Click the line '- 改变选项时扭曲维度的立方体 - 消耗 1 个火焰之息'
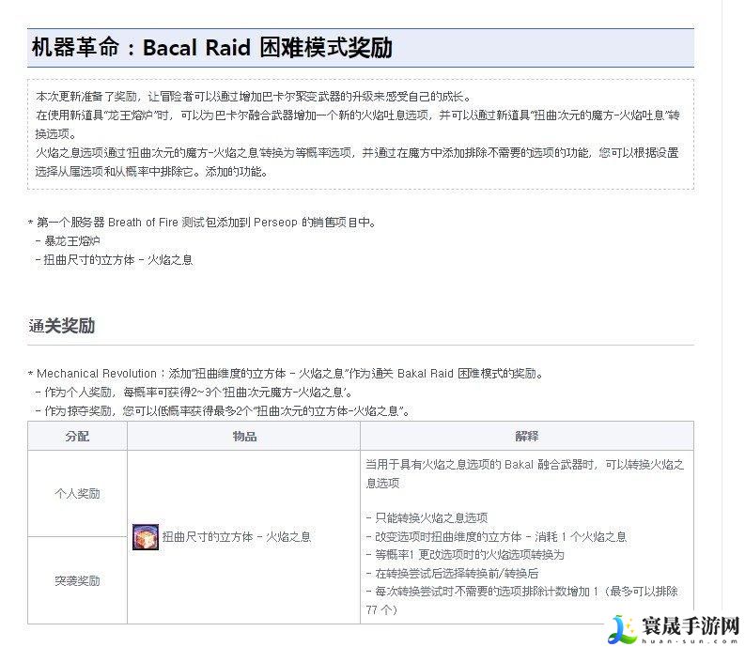 pyautogui.click(x=496, y=537)
